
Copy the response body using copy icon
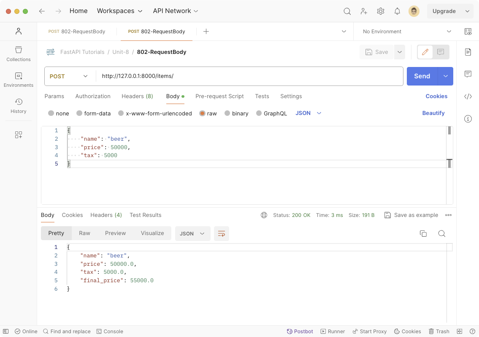[x=423, y=233]
